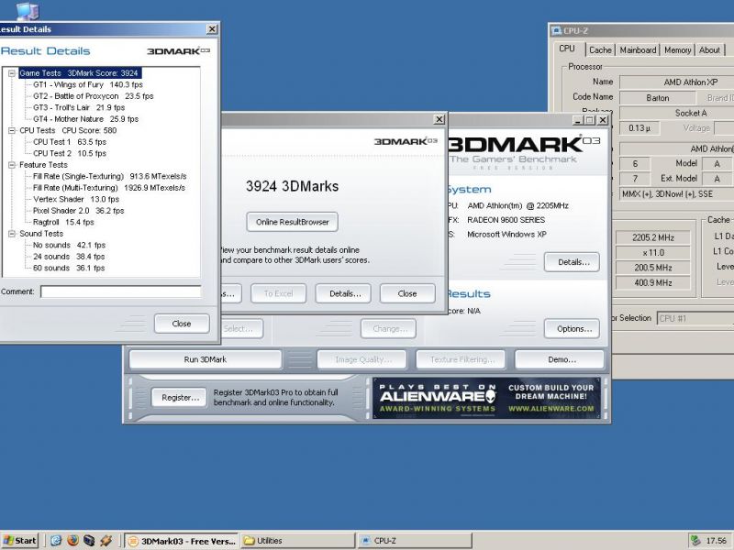Select the 24 sounds result row
734x550 pixels.
click(x=69, y=257)
